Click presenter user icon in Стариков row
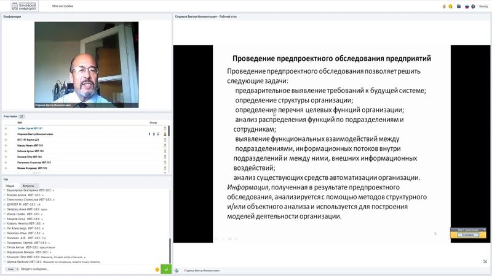 point(165,134)
